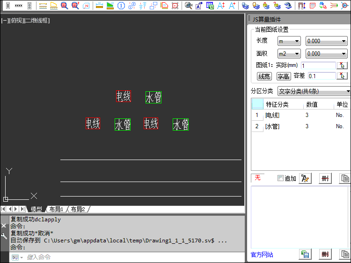Image resolution: width=351 pixels, height=263 pixels.
Task: Open the 面积 unit dropdown showing m2
Action: tap(289, 54)
